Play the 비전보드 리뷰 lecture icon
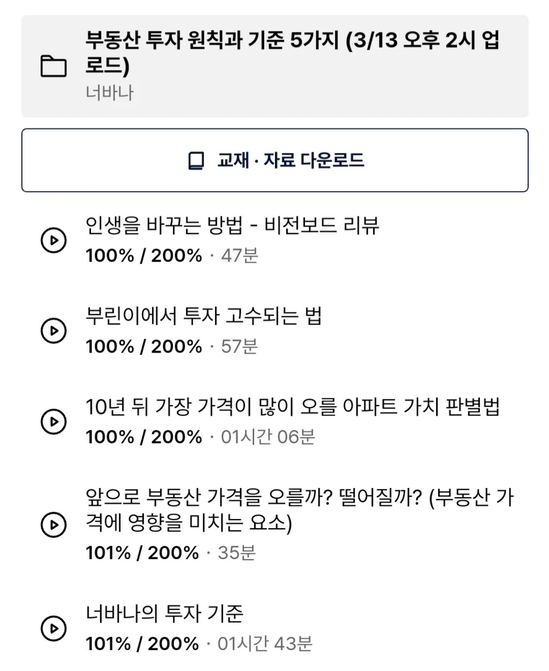The image size is (549, 671). 54,240
